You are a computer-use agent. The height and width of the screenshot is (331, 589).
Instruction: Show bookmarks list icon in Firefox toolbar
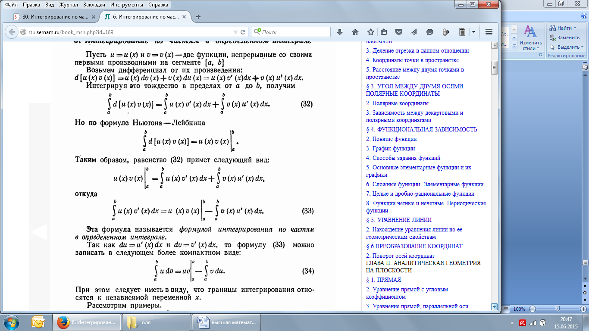tap(384, 32)
